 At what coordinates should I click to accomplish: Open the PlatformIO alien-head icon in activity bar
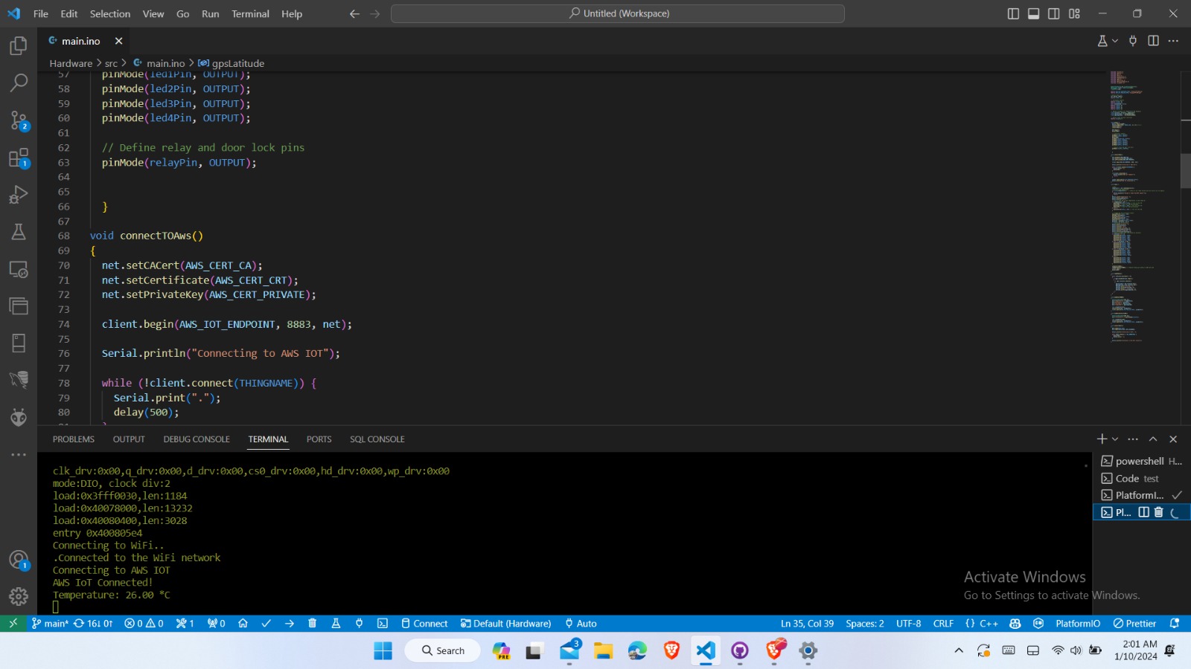tap(19, 417)
